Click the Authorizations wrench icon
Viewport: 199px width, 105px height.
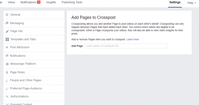tap(7, 97)
